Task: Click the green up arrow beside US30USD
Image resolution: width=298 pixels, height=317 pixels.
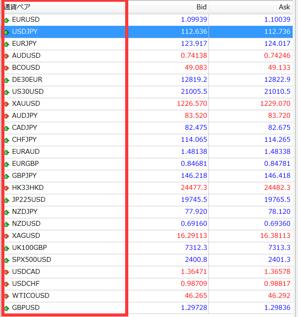Action: (x=7, y=92)
